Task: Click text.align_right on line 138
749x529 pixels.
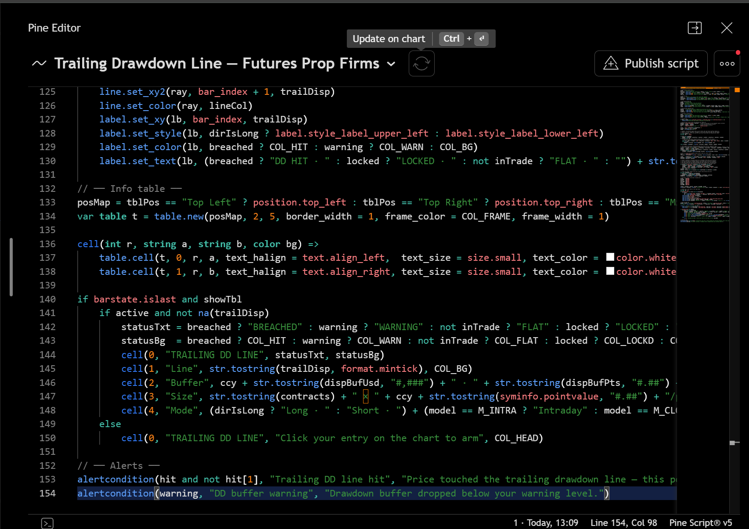Action: 346,272
